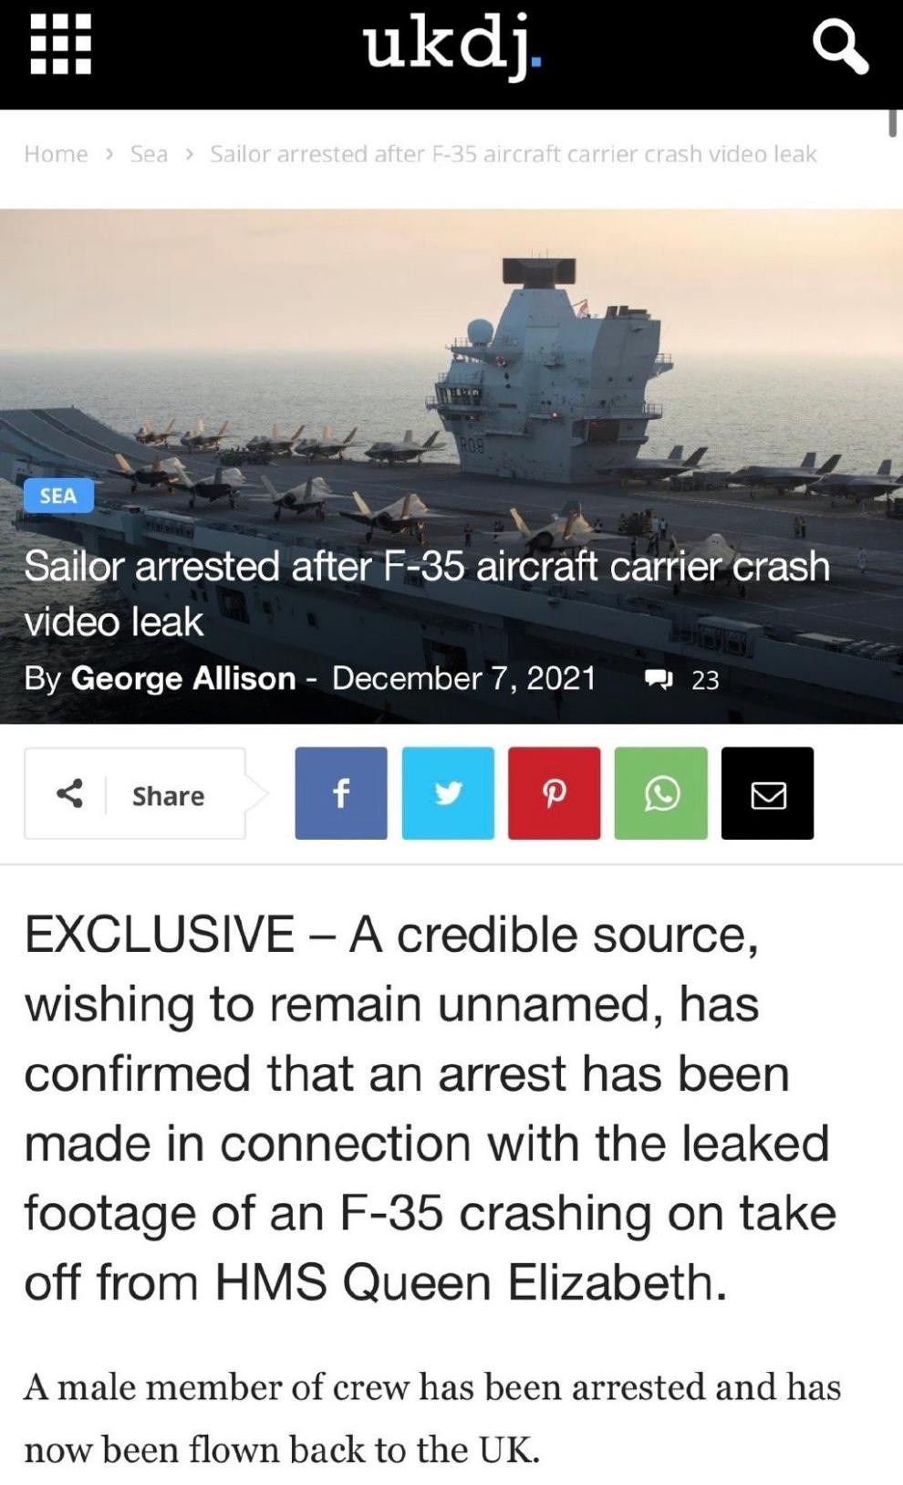Share article via WhatsApp

661,793
